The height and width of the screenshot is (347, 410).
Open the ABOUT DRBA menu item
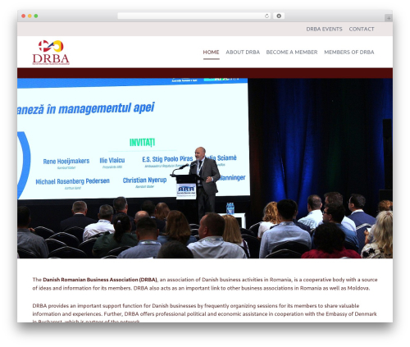[243, 53]
